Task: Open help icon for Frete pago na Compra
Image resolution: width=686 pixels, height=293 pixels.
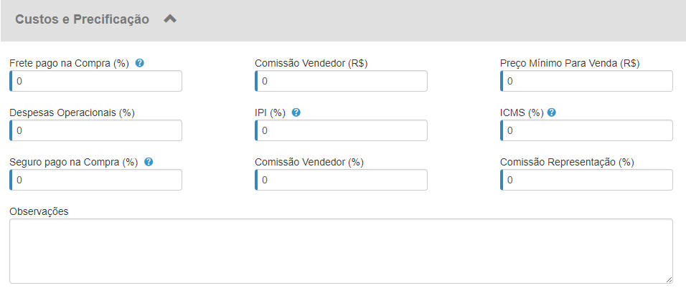Action: click(139, 63)
